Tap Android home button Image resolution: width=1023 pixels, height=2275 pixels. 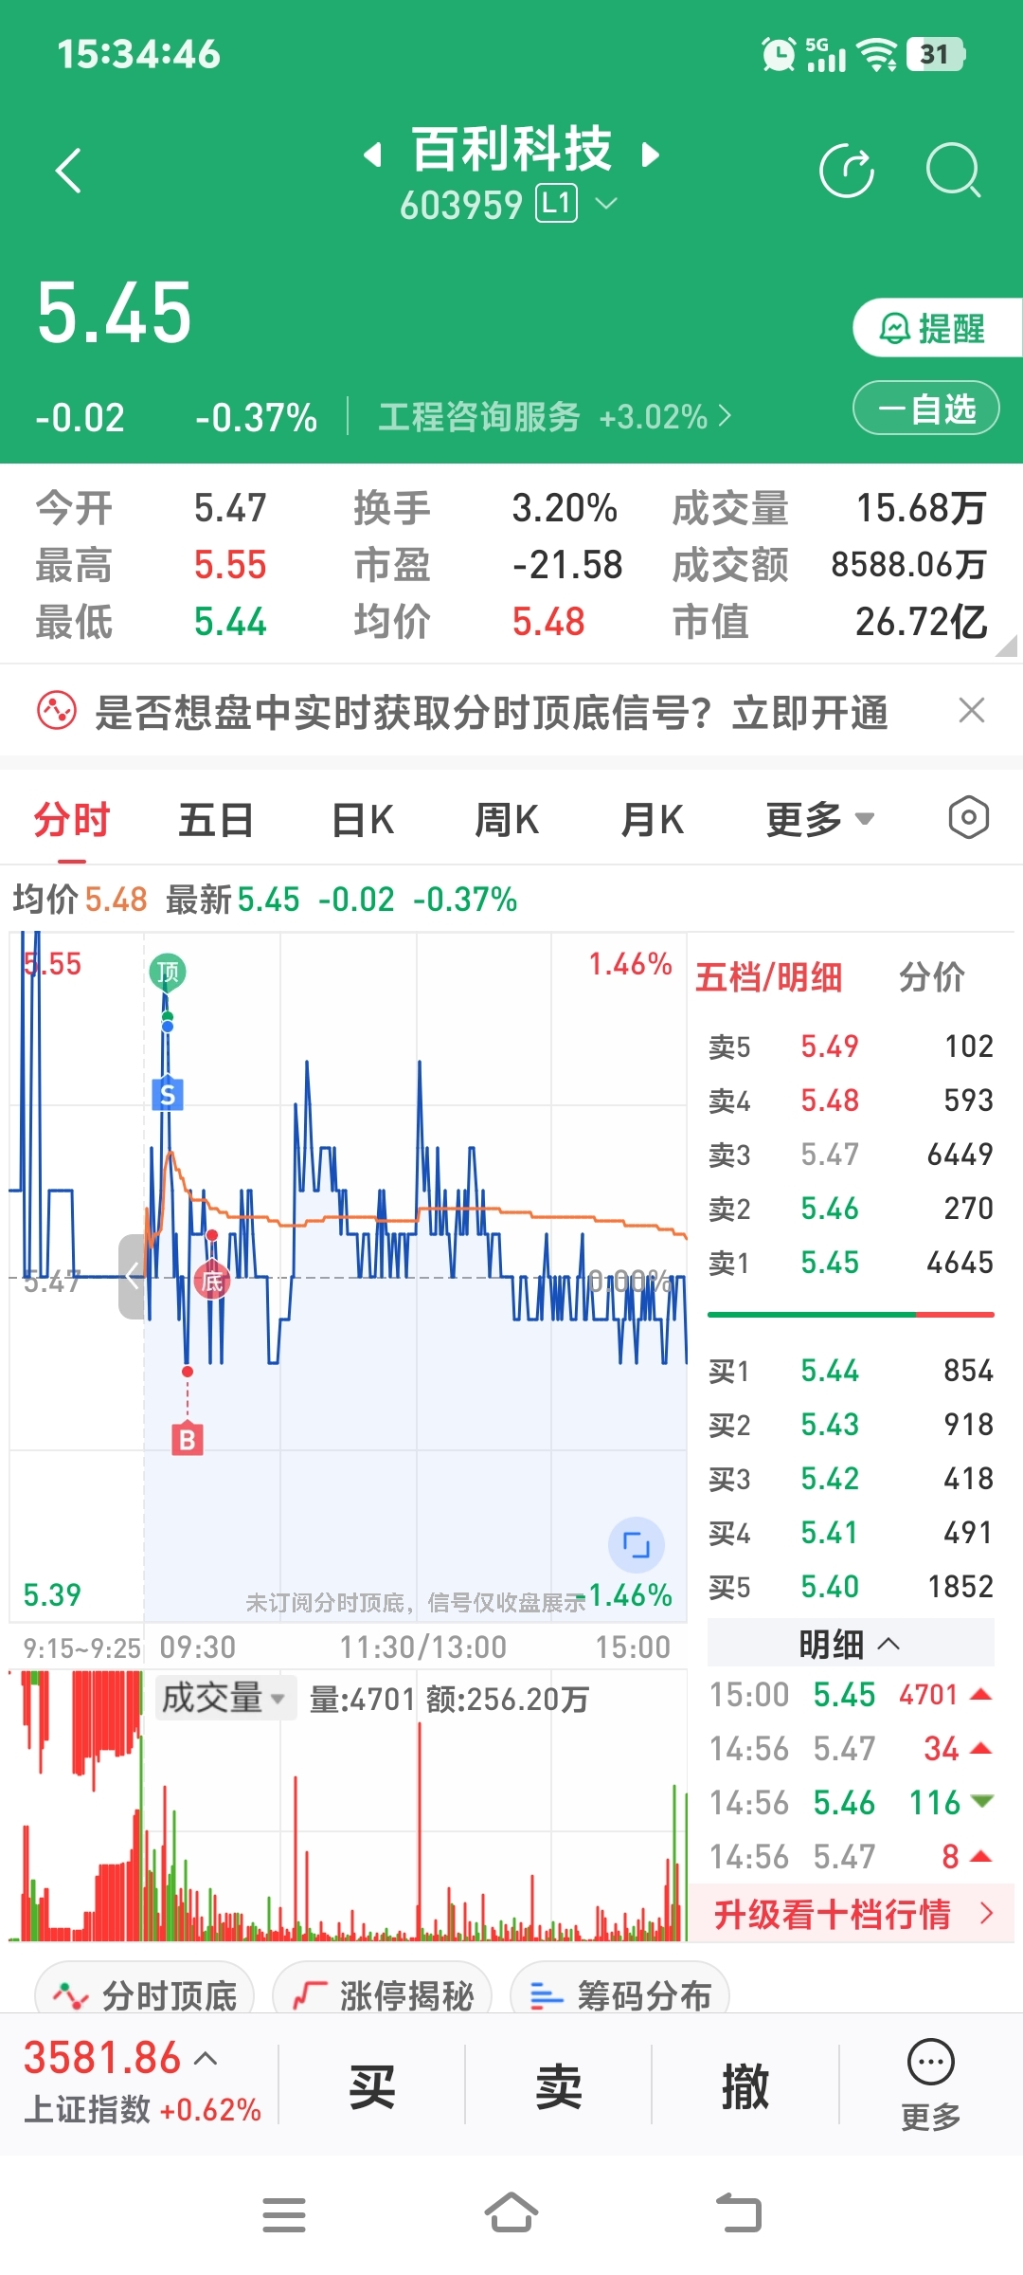511,2212
